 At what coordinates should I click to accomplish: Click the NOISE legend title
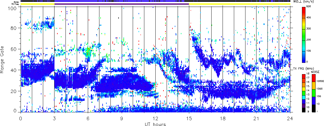point(315,72)
